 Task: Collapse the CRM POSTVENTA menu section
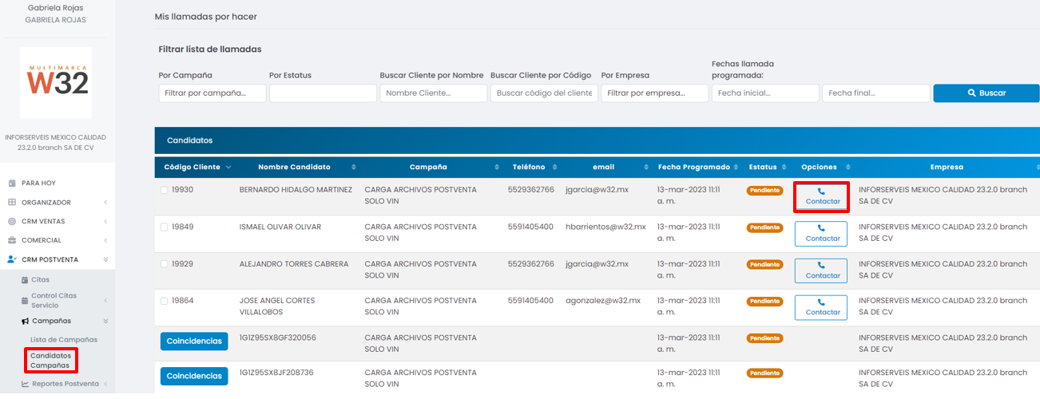[x=106, y=259]
